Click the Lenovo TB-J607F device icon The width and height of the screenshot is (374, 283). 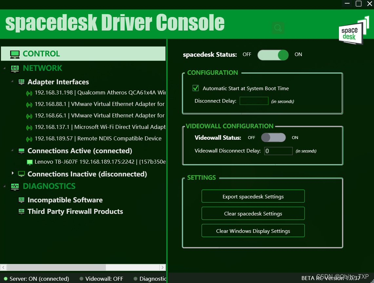[x=30, y=162]
